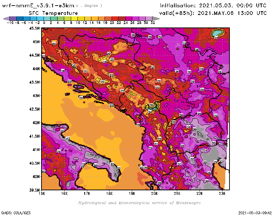Select the SFC Temperature heading

[x=53, y=13]
